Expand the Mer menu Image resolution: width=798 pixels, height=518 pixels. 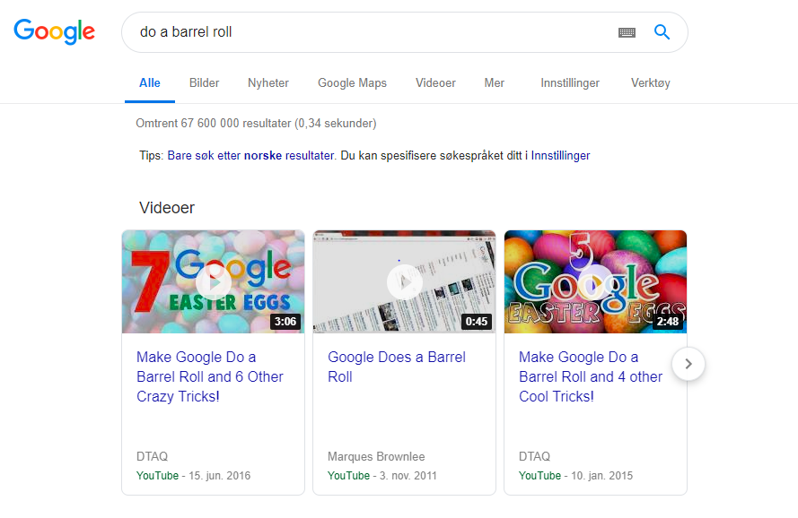coord(495,82)
